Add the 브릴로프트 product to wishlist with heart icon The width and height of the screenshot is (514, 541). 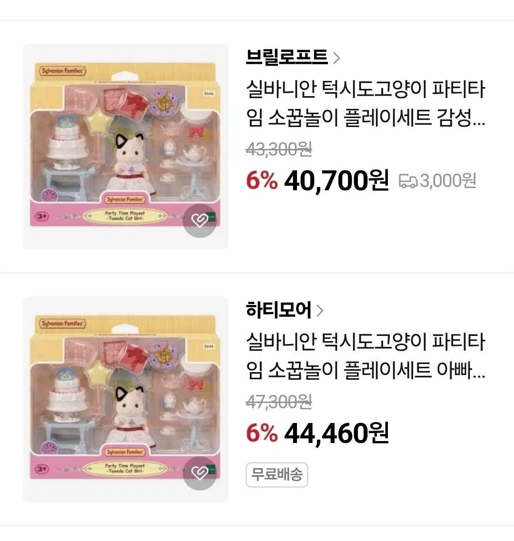[199, 221]
